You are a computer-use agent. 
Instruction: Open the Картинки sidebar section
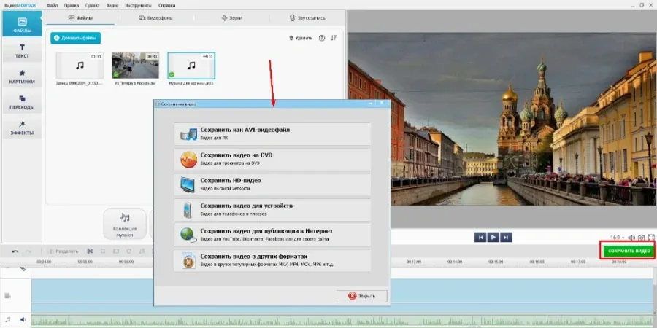click(22, 77)
